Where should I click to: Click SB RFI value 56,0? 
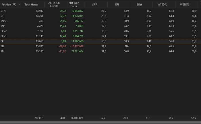[x=126, y=51]
